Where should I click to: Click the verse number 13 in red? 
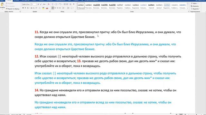click(x=79, y=61)
